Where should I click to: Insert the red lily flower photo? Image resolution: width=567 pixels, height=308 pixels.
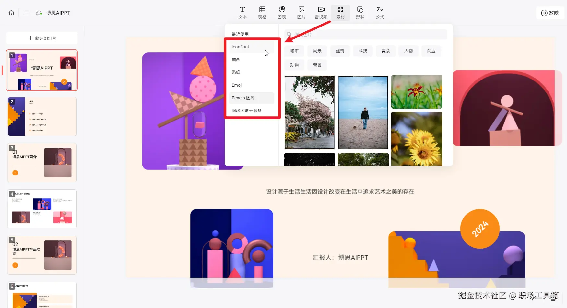coord(417,92)
